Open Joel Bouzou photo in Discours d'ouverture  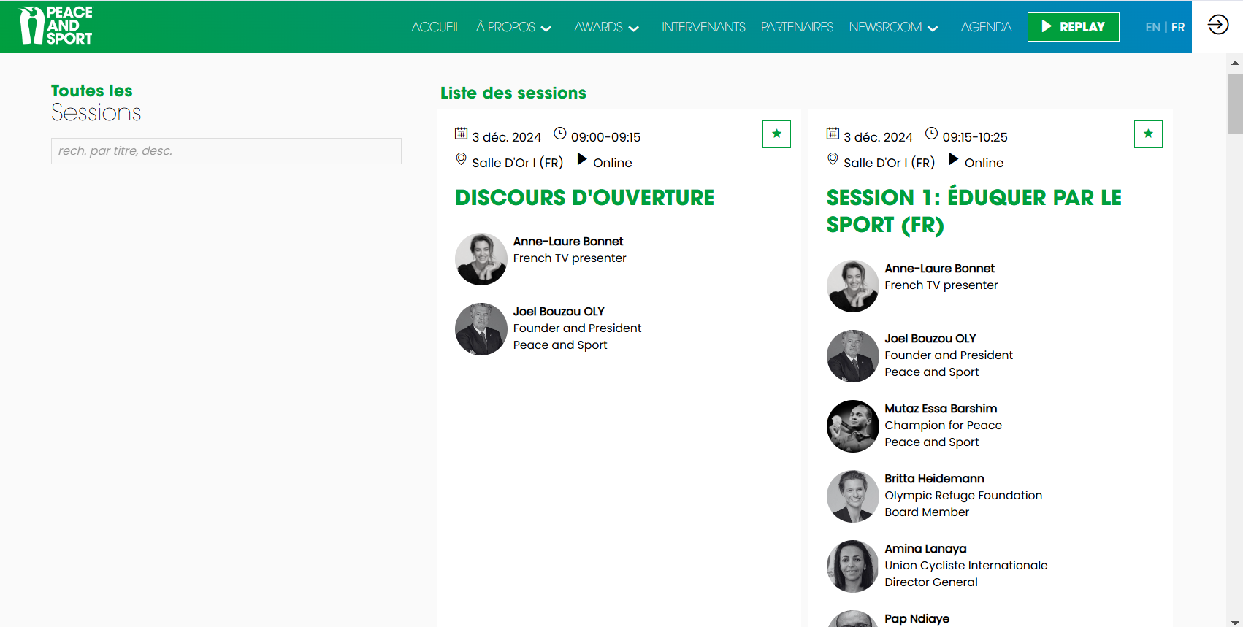pyautogui.click(x=481, y=329)
